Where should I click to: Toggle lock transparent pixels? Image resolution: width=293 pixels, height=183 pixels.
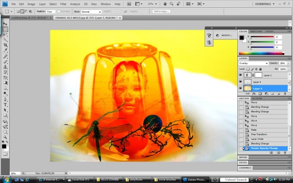point(248,69)
